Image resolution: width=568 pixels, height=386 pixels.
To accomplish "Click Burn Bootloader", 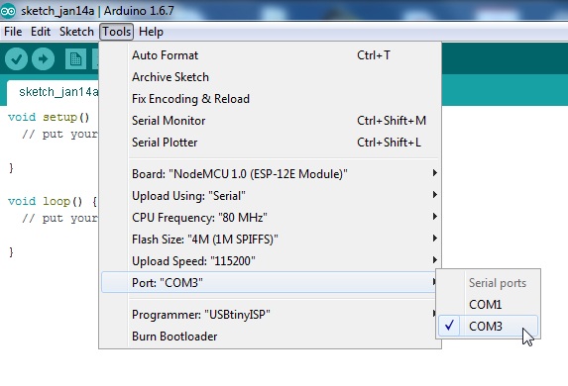I will (270, 337).
